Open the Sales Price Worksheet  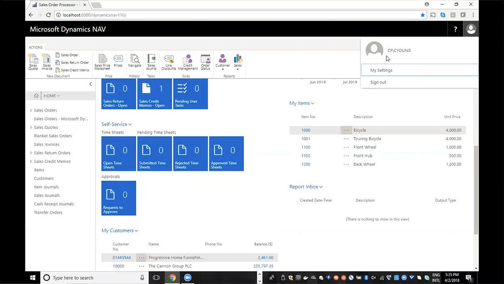coord(102,62)
